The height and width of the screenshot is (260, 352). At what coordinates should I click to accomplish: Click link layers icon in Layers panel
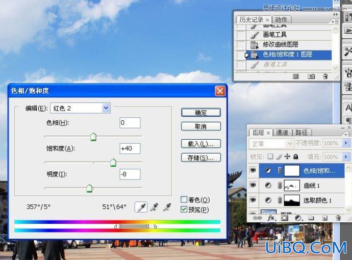[257, 218]
